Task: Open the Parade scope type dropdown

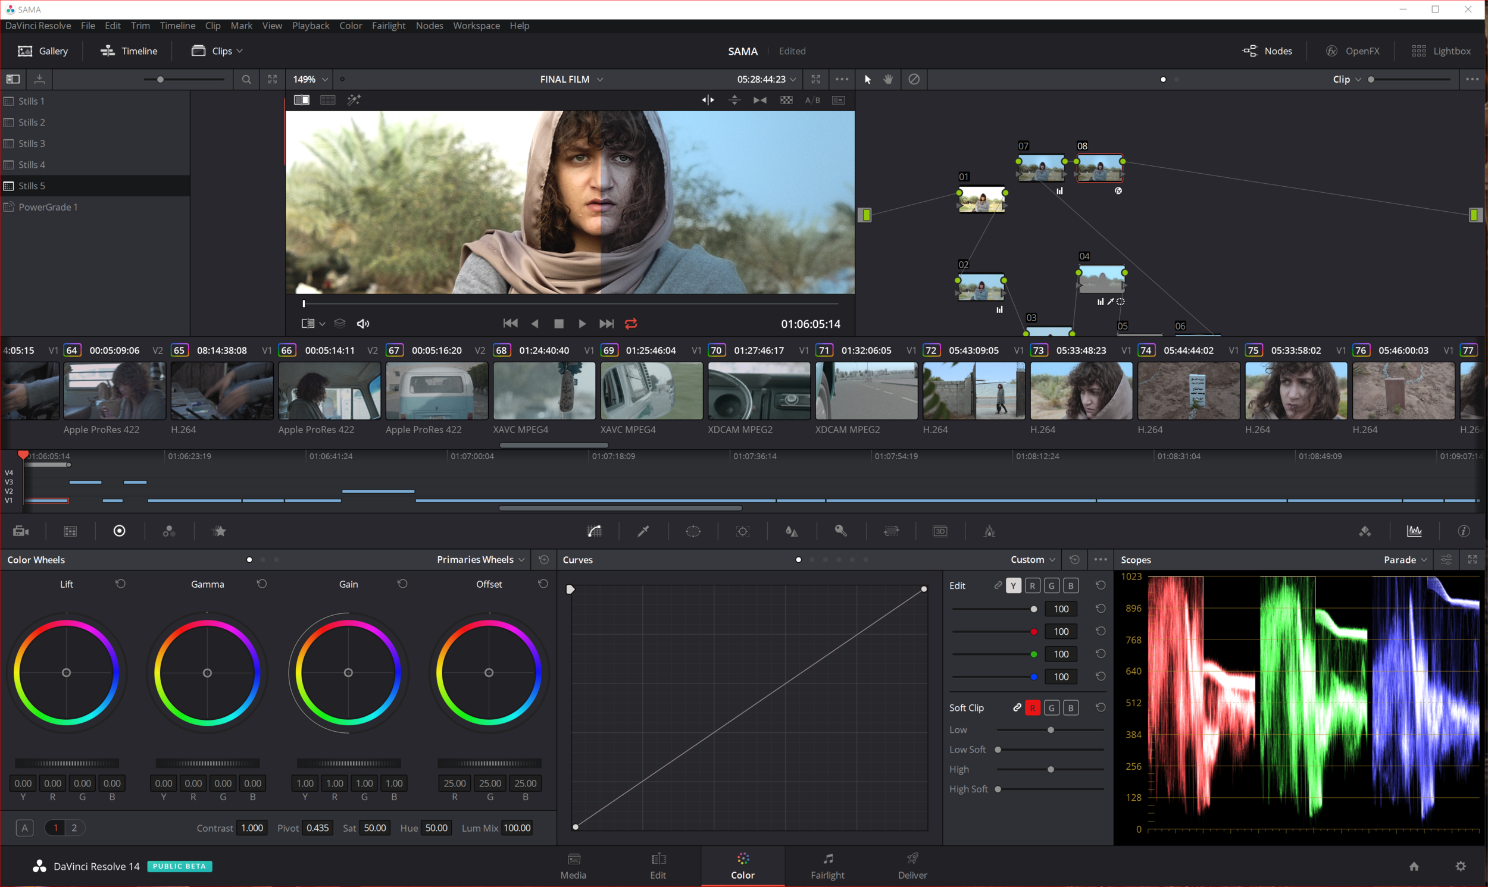Action: [1403, 559]
